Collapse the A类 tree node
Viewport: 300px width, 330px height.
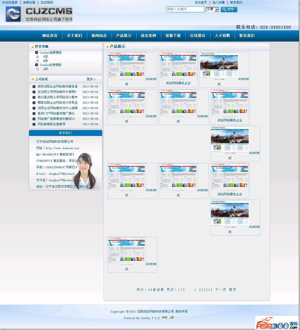pyautogui.click(x=38, y=69)
